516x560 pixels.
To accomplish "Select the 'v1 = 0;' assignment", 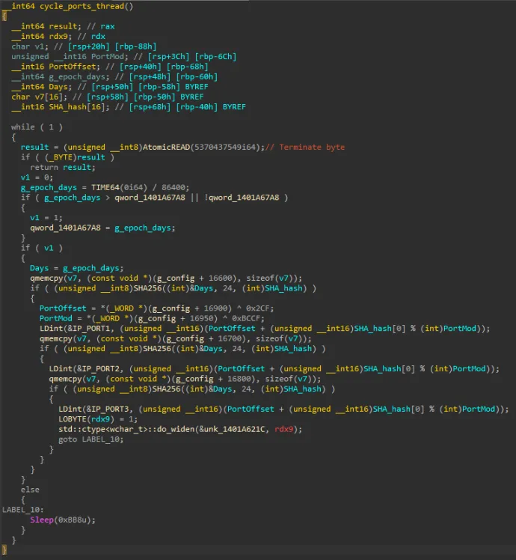I will (37, 177).
